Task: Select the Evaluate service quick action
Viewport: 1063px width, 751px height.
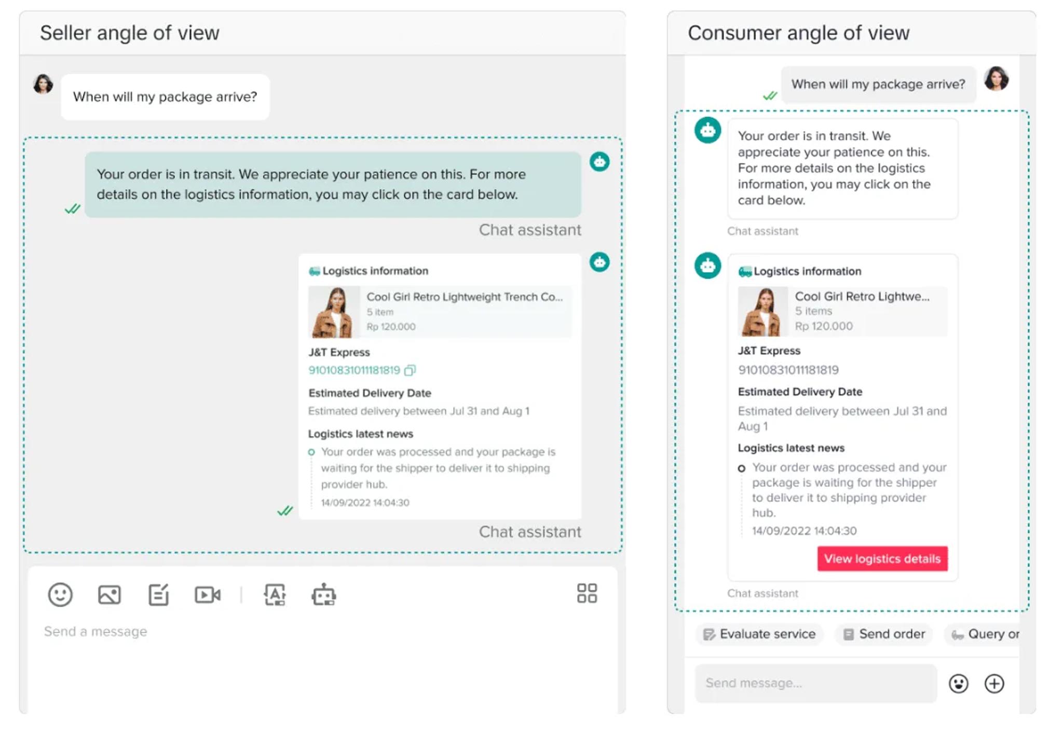Action: (759, 634)
